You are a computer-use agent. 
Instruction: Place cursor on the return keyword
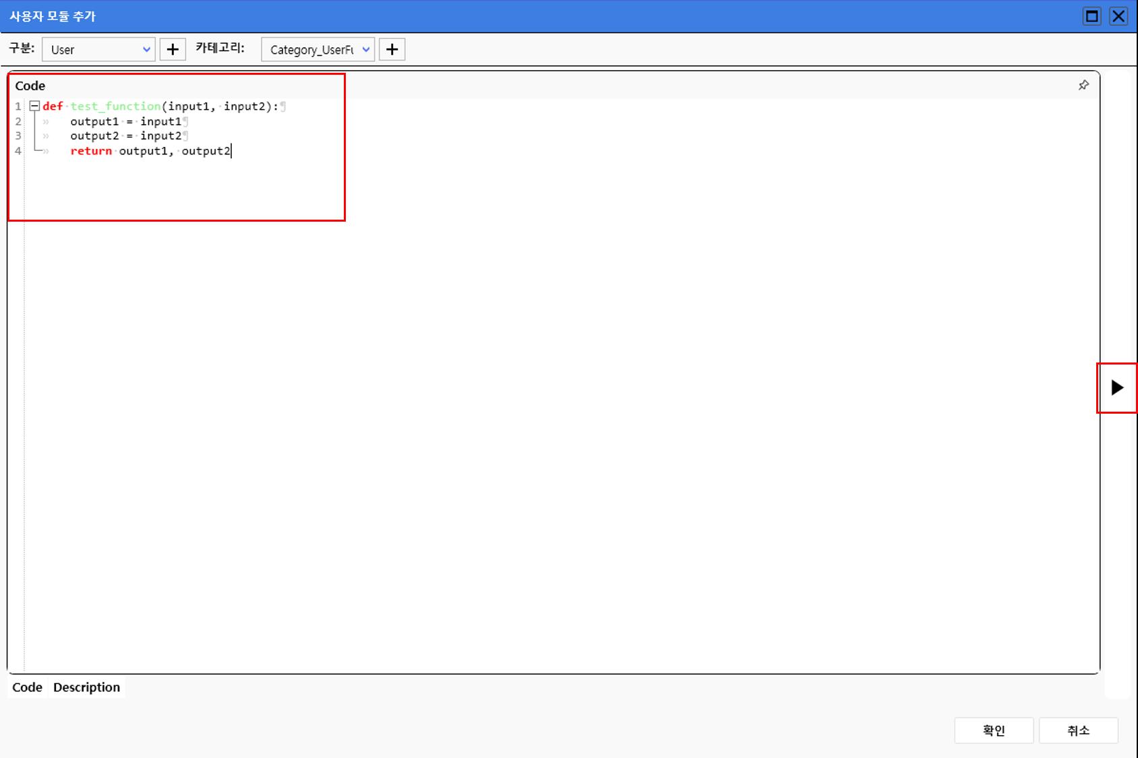pyautogui.click(x=91, y=151)
